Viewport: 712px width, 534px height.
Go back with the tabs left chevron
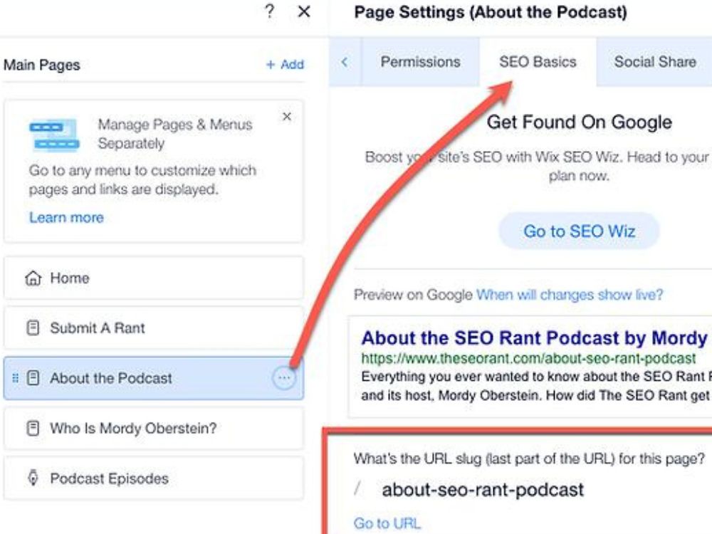tap(345, 62)
